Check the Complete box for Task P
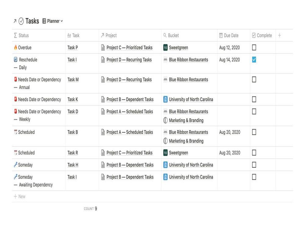 pyautogui.click(x=254, y=47)
